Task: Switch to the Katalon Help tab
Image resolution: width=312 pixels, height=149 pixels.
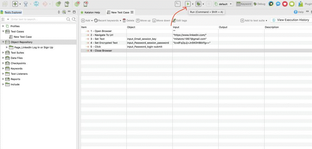Action: [90, 12]
